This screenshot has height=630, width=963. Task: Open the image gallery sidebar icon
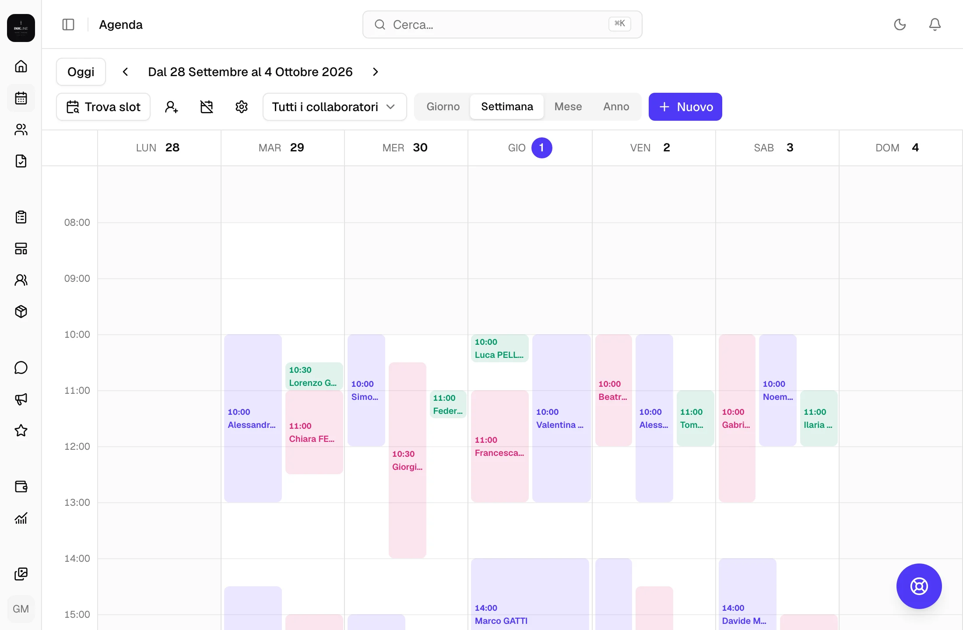pos(21,574)
